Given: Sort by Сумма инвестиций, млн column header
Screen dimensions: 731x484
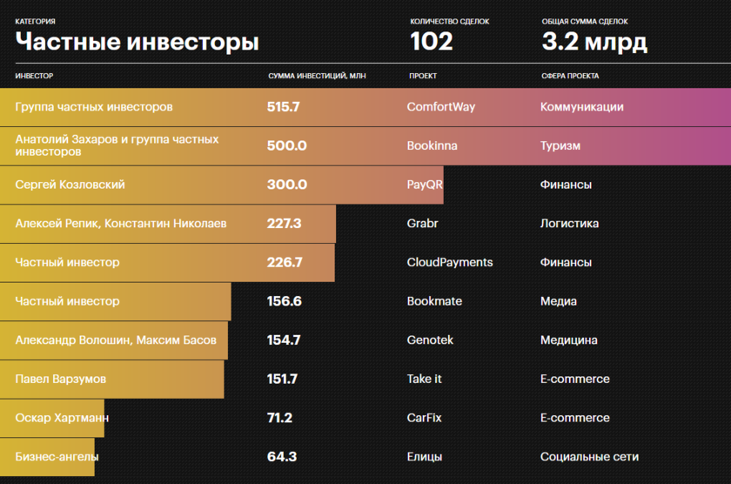Looking at the screenshot, I should (x=316, y=76).
